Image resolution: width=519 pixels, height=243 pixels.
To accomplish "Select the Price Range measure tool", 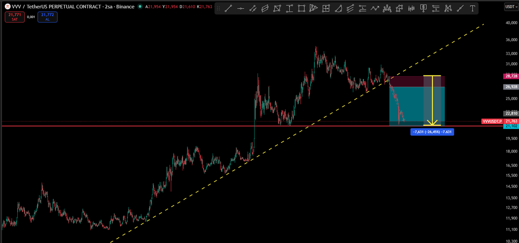I will 289,9.
